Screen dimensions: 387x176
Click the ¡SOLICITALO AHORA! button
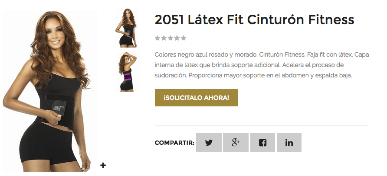coord(197,98)
